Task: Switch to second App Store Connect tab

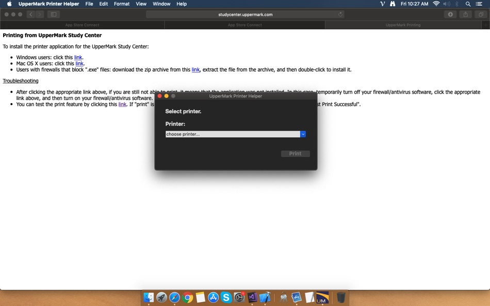Action: [x=244, y=25]
